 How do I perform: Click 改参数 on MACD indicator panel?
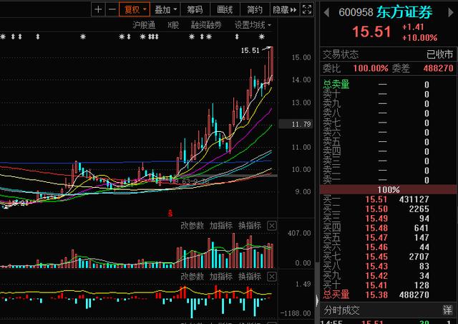point(193,277)
